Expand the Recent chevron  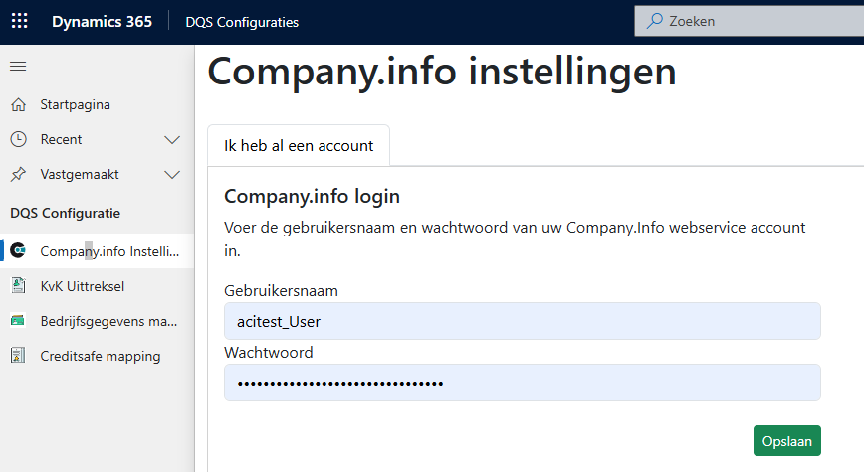172,139
